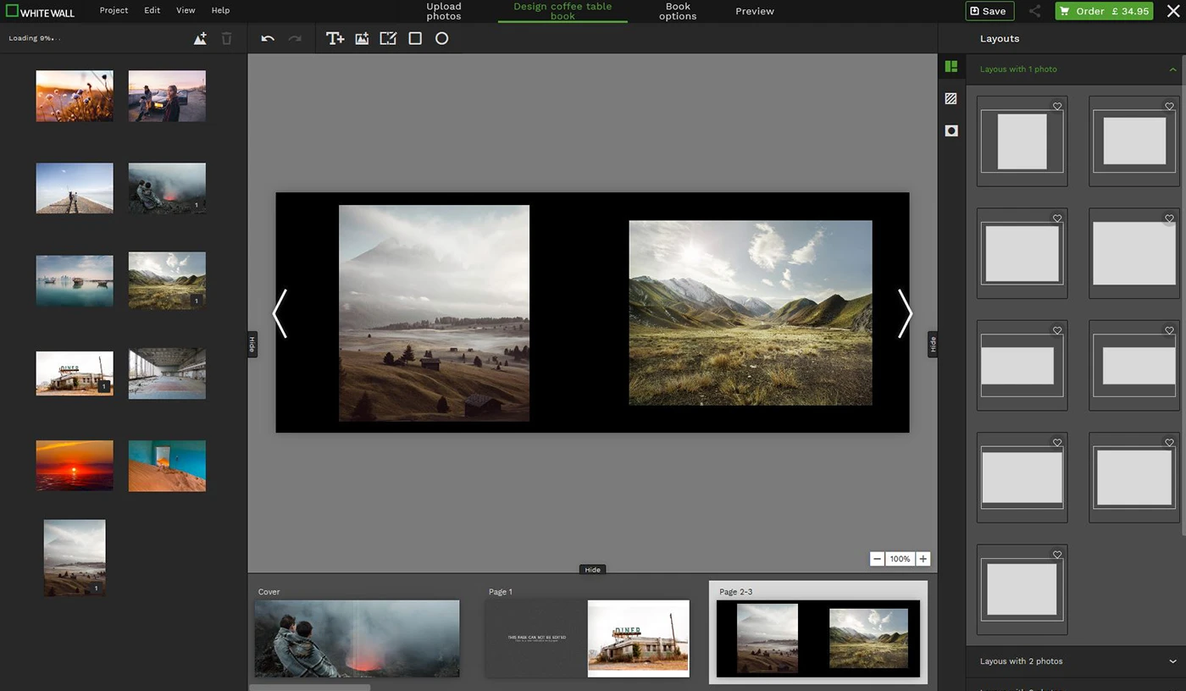
Task: Open the Cover page thumbnail
Action: pos(357,638)
